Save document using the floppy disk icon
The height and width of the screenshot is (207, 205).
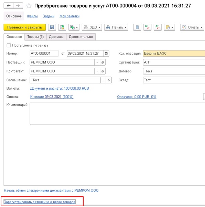52,27
